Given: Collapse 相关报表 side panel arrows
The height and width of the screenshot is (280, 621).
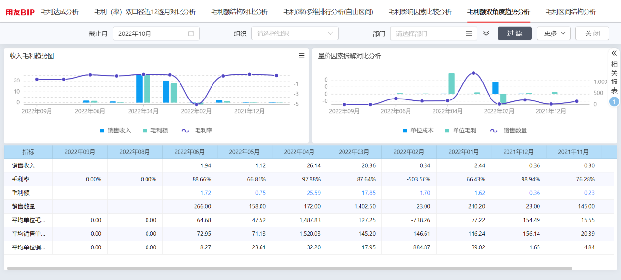Looking at the screenshot, I should pos(614,53).
